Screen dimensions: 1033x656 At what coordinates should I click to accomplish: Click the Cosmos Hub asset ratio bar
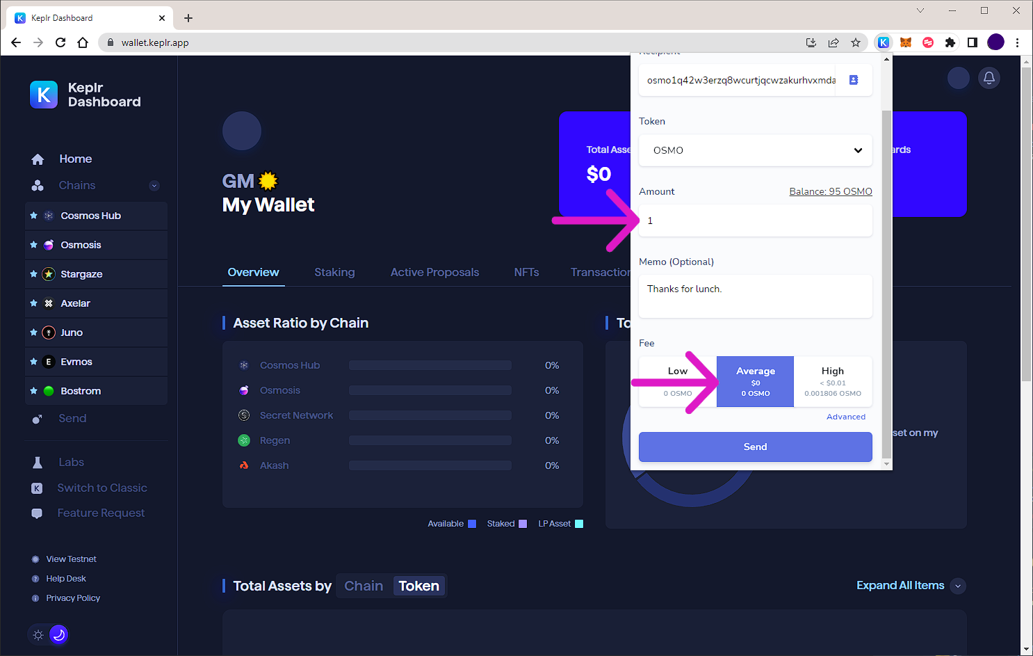(x=430, y=366)
